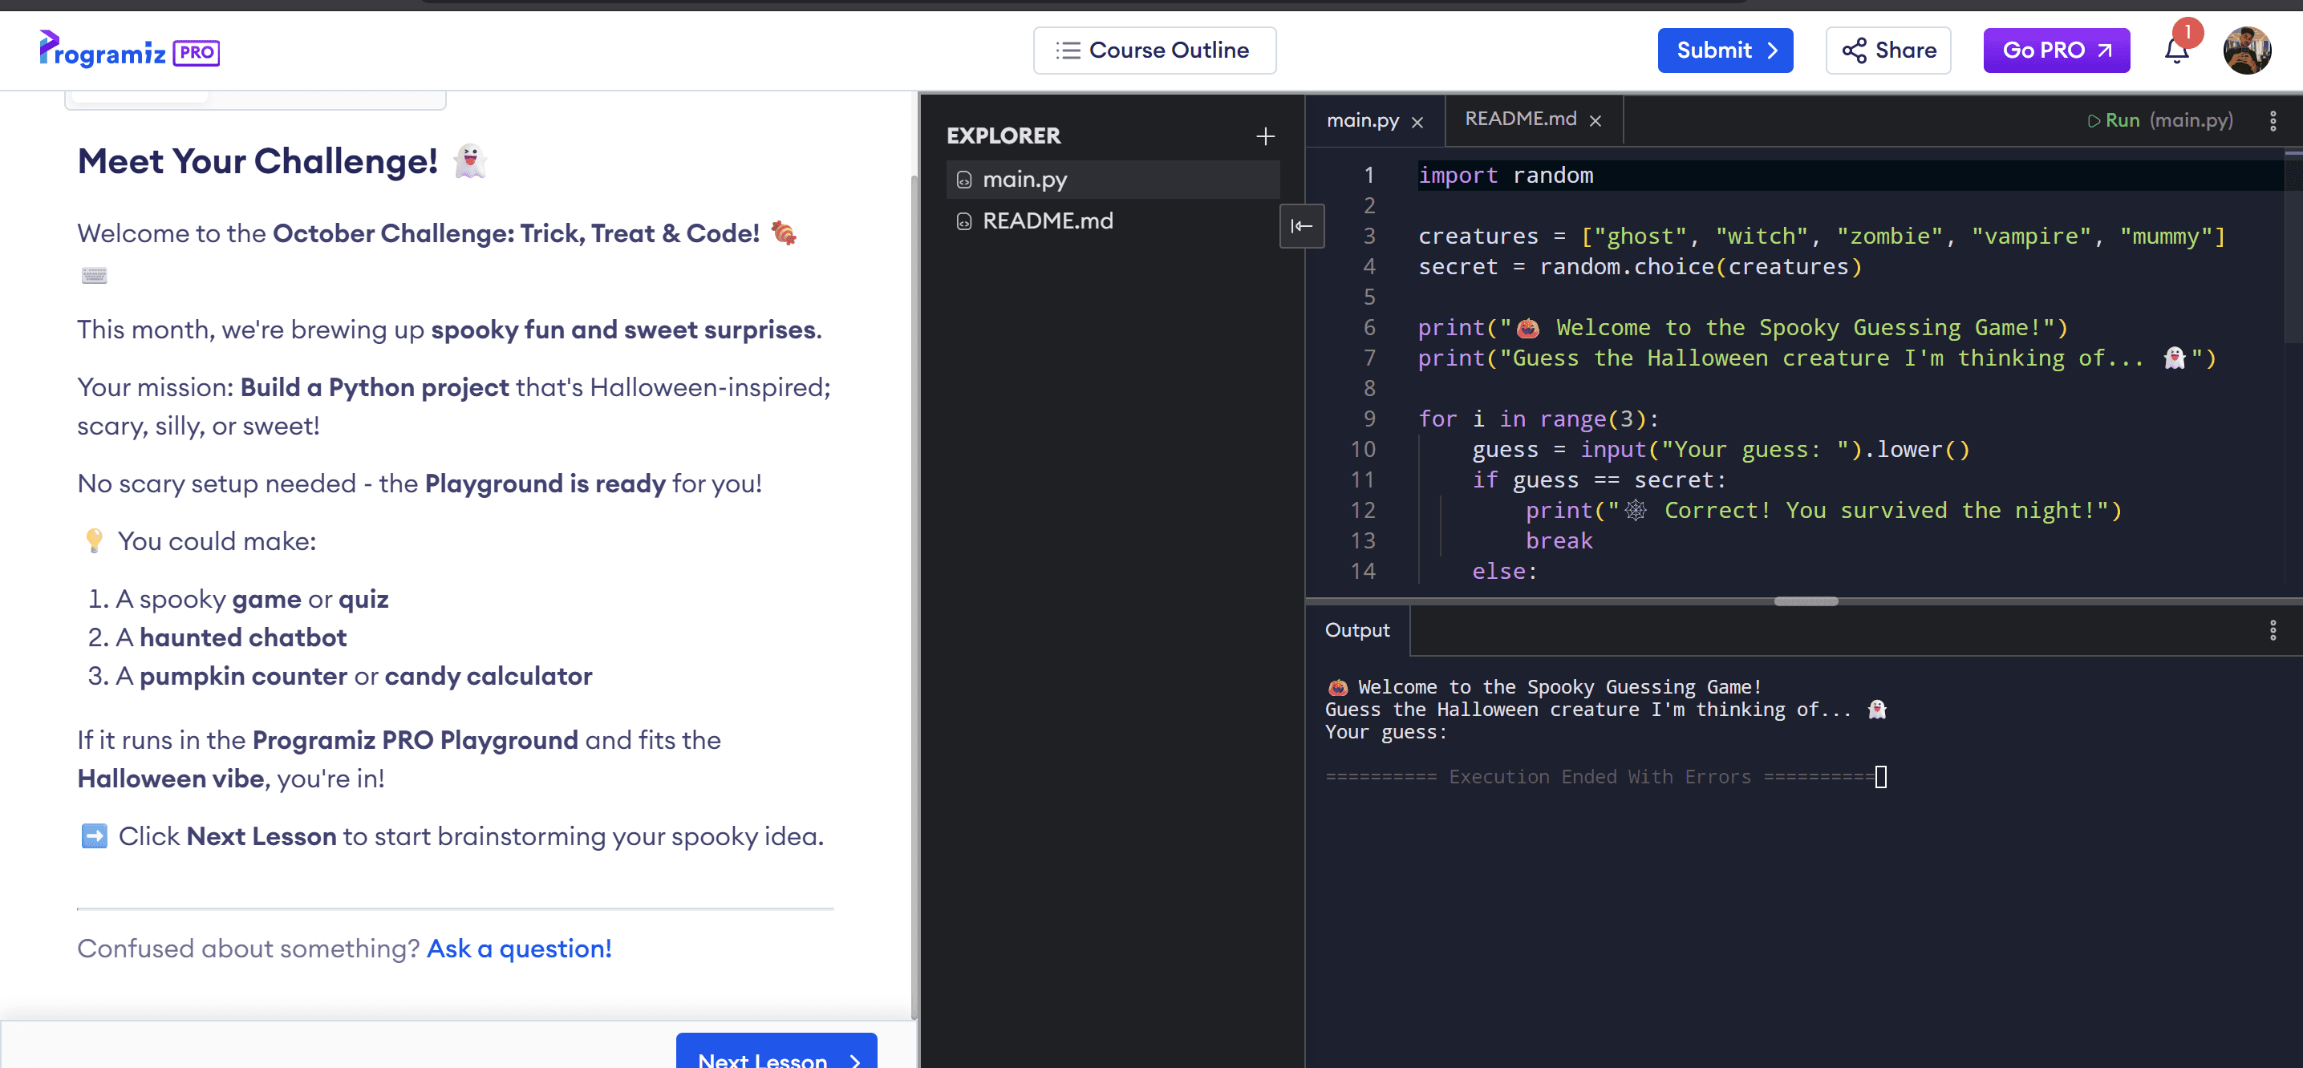Click the editor horizontal scrollbar handle
Screen dimensions: 2303x1068
pyautogui.click(x=1805, y=601)
